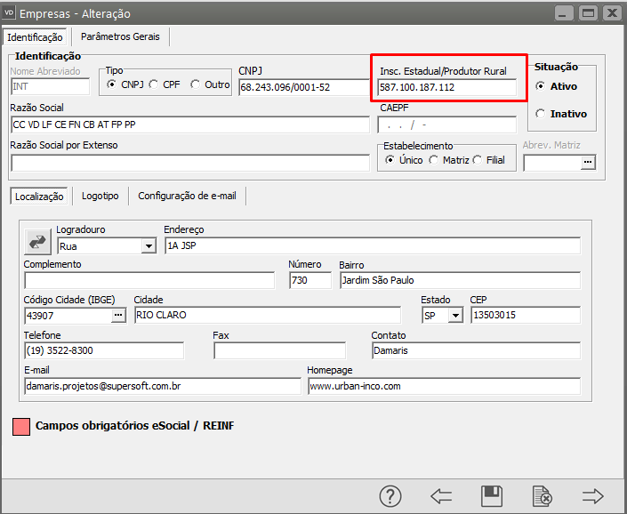Open city code lookup ellipsis button

[118, 316]
